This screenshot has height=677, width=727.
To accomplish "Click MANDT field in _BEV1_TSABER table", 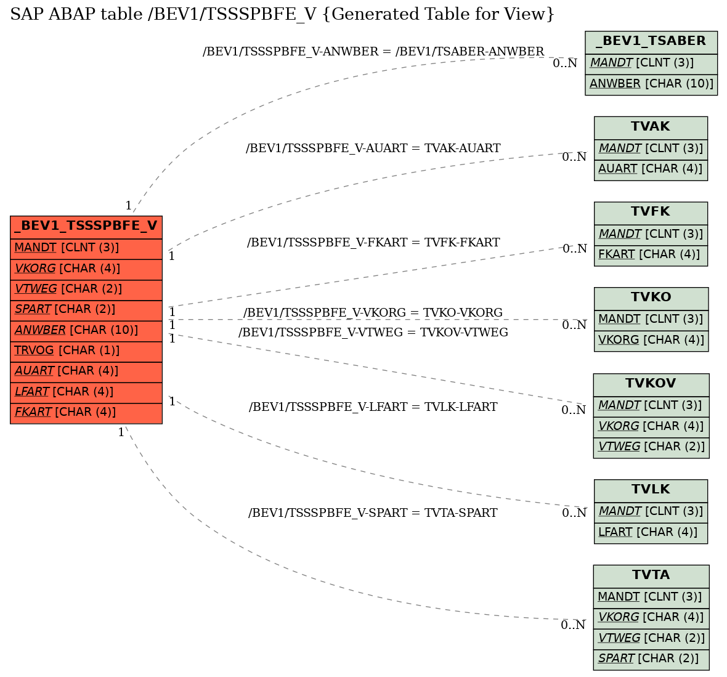I will (651, 64).
